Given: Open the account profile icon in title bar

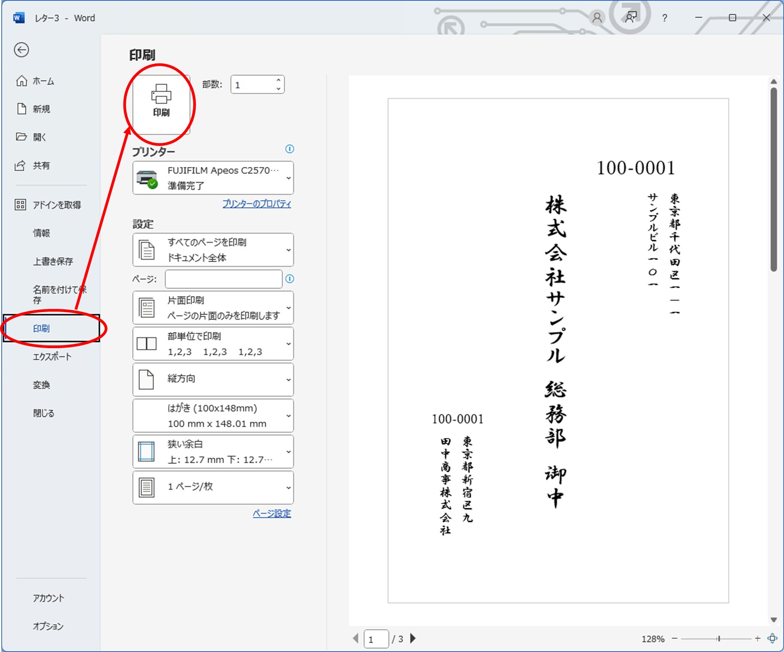Looking at the screenshot, I should click(x=597, y=18).
